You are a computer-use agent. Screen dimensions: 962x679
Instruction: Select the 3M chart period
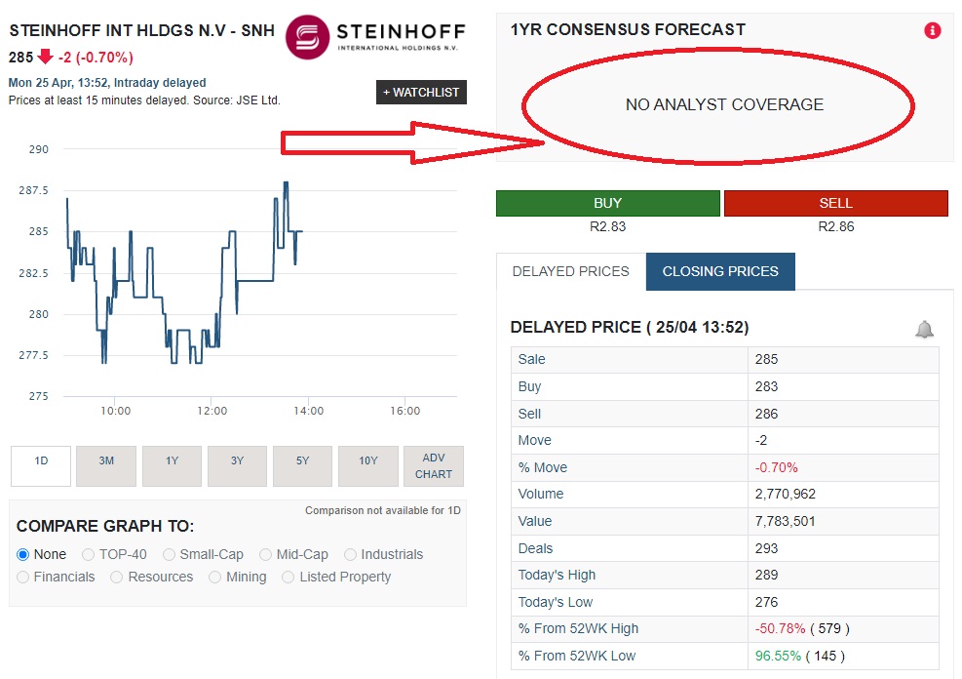(x=105, y=465)
